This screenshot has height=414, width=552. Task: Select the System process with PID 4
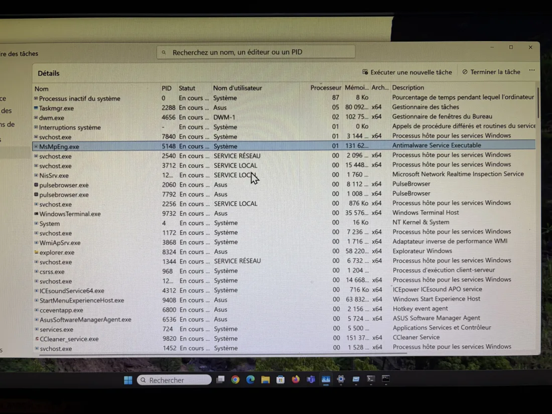pos(284,223)
